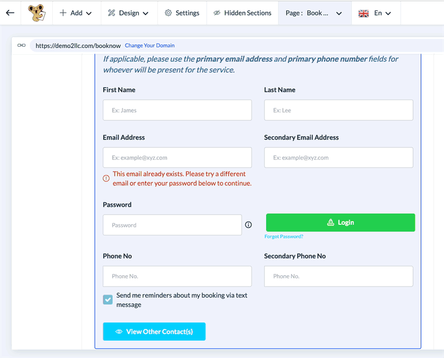Image resolution: width=444 pixels, height=358 pixels.
Task: Click the email error warning icon
Action: [106, 179]
